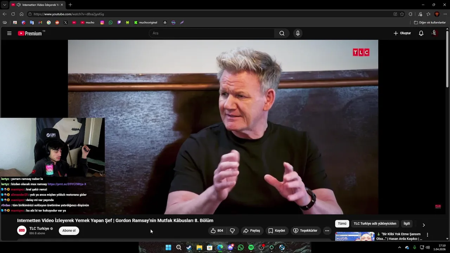Viewport: 450px width, 253px height.
Task: Add this page to favorites star
Action: coord(402,14)
